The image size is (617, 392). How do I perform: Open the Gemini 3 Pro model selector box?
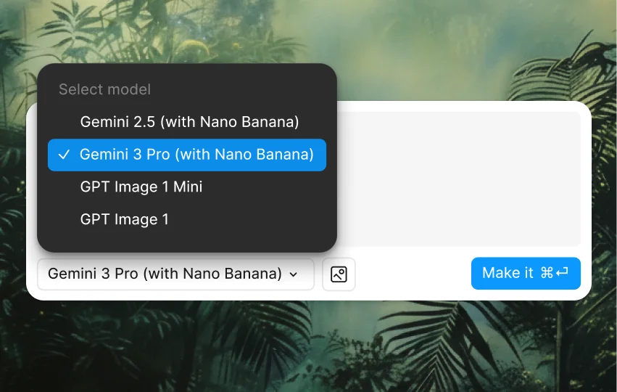[176, 274]
